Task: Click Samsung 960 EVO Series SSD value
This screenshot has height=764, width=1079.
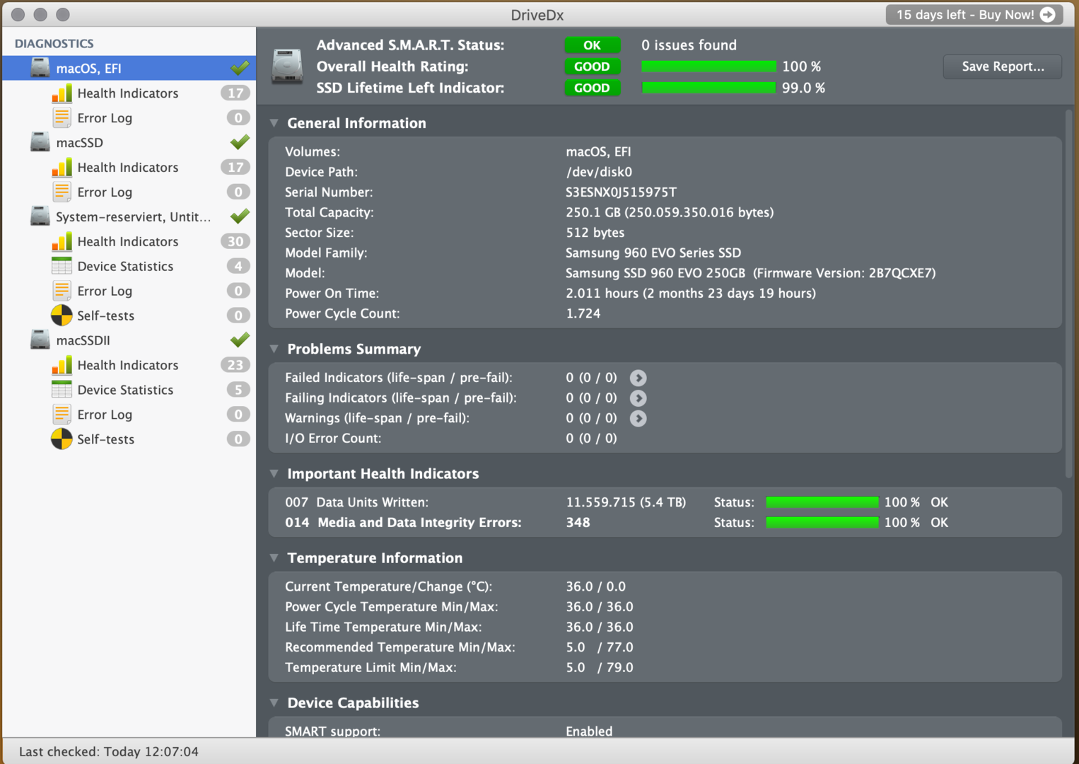Action: coord(653,253)
